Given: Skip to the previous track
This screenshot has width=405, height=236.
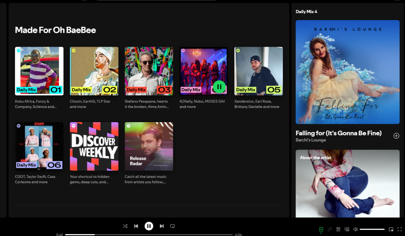Looking at the screenshot, I should [x=136, y=226].
